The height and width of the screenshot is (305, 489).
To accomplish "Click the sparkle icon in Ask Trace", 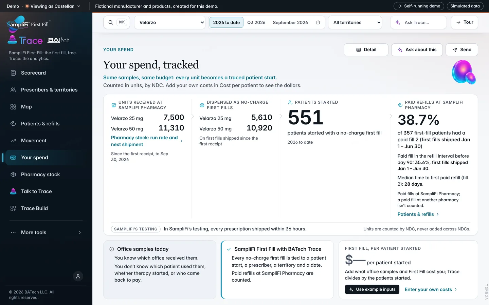I will click(398, 22).
